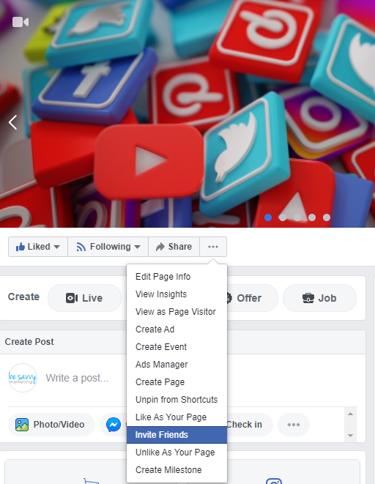Select Like As Your Page

coord(177,417)
